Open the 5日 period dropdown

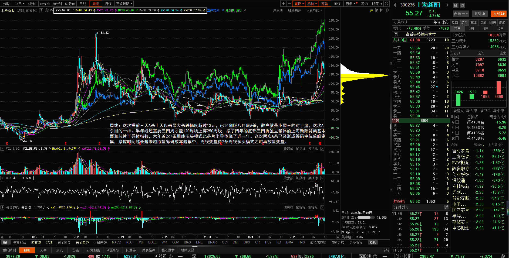pyautogui.click(x=20, y=4)
